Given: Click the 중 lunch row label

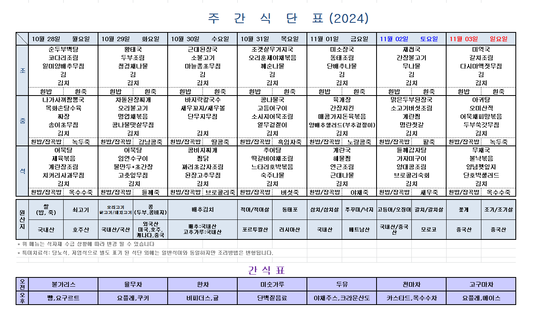Looking at the screenshot, I should coord(22,121).
